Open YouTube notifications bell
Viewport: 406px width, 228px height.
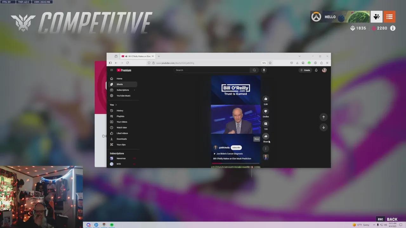coord(316,70)
